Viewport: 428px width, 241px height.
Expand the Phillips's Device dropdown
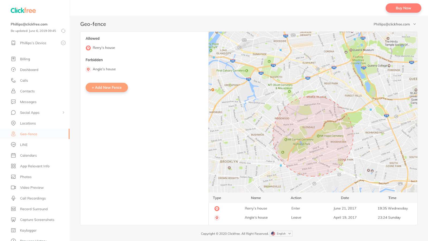[x=63, y=43]
